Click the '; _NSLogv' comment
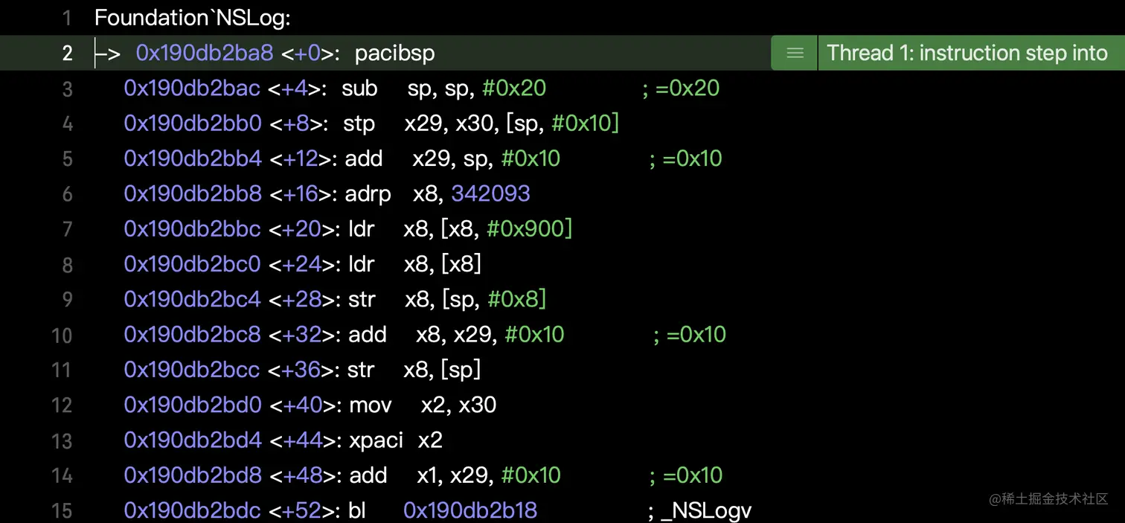Viewport: 1125px width, 523px height. tap(700, 510)
